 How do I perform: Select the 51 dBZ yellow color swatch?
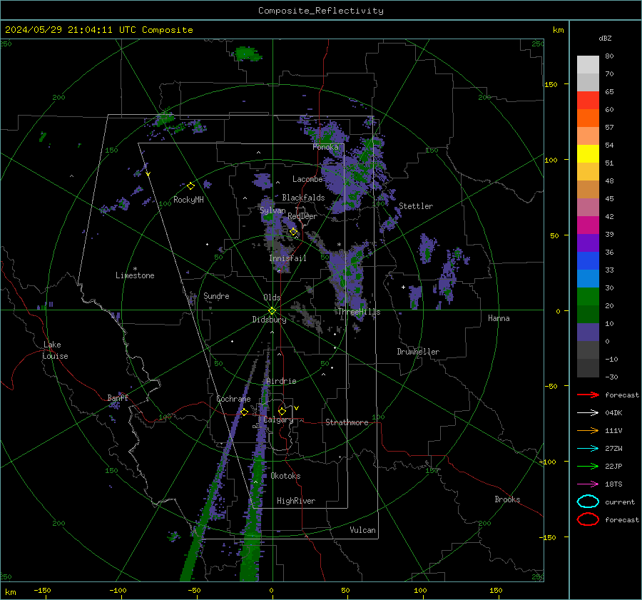tap(588, 153)
